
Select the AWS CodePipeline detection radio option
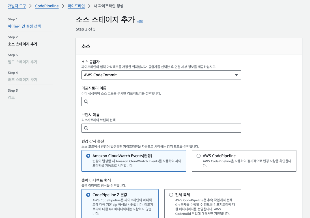tap(199, 156)
